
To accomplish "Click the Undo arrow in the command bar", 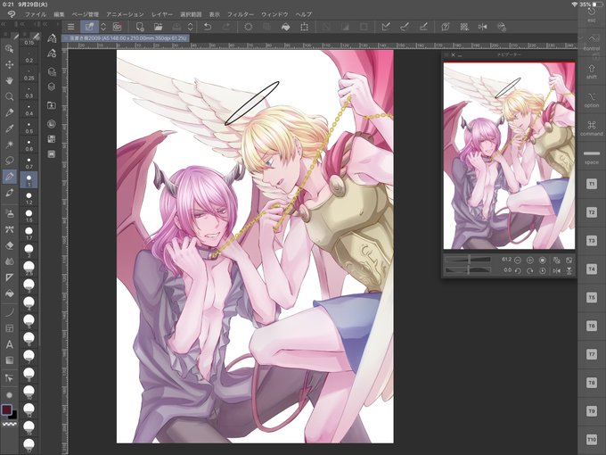I will 207,27.
